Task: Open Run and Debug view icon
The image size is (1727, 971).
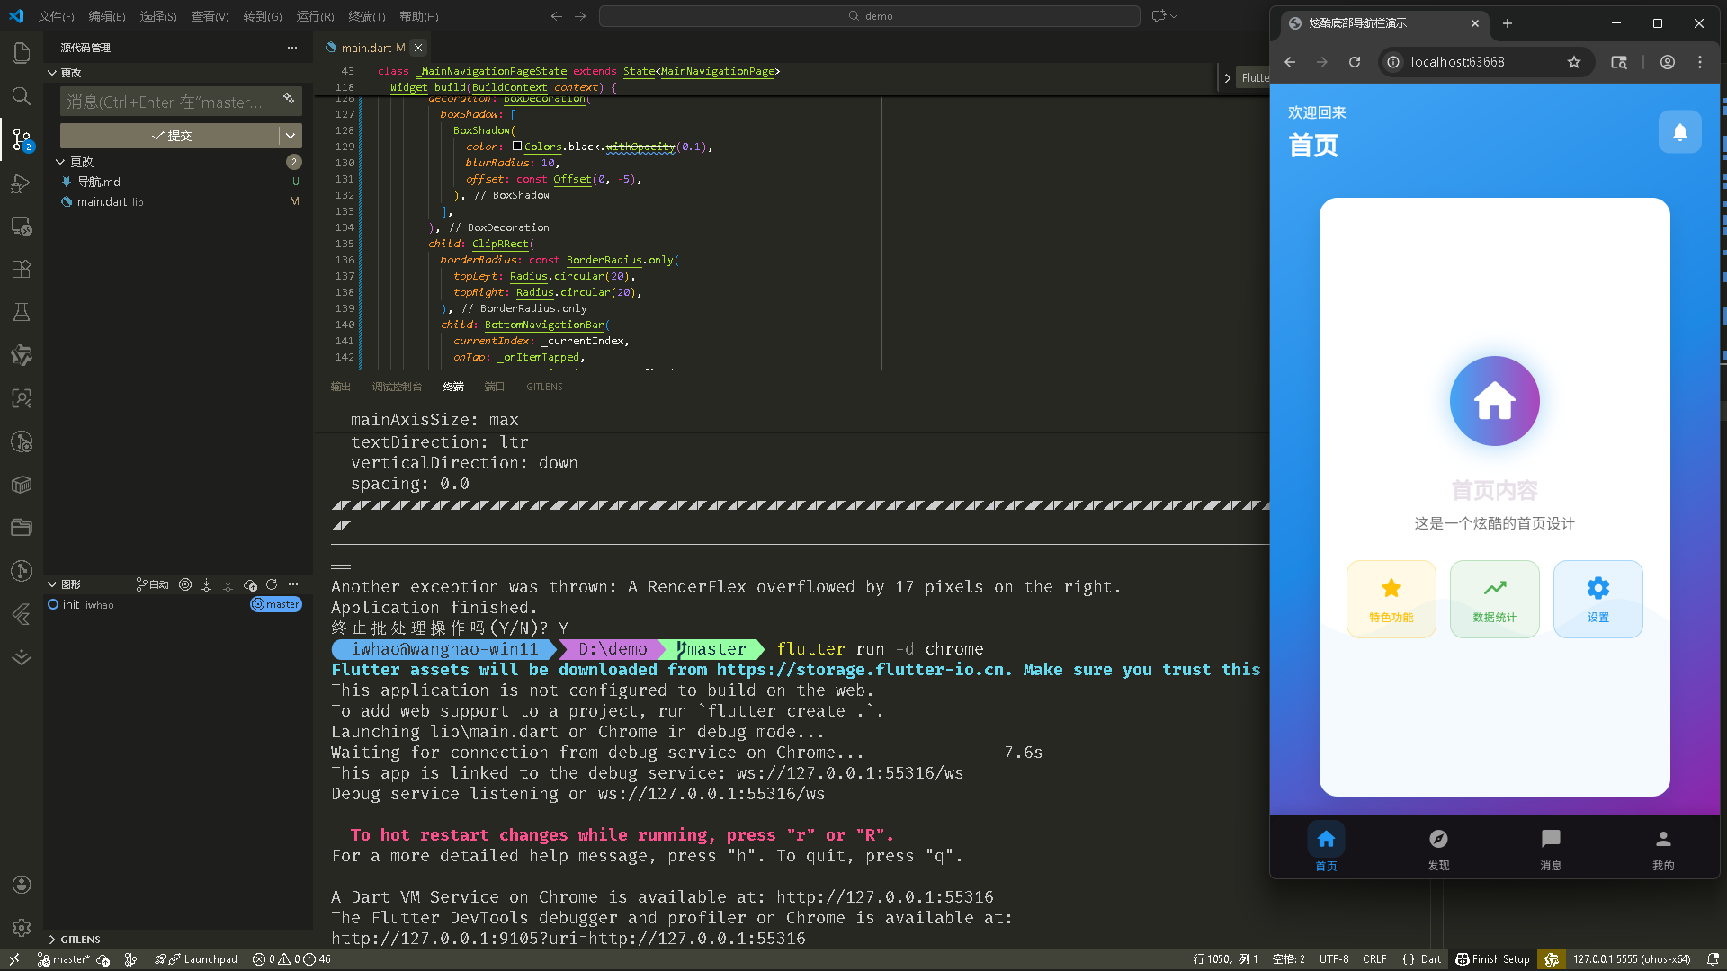Action: point(22,183)
